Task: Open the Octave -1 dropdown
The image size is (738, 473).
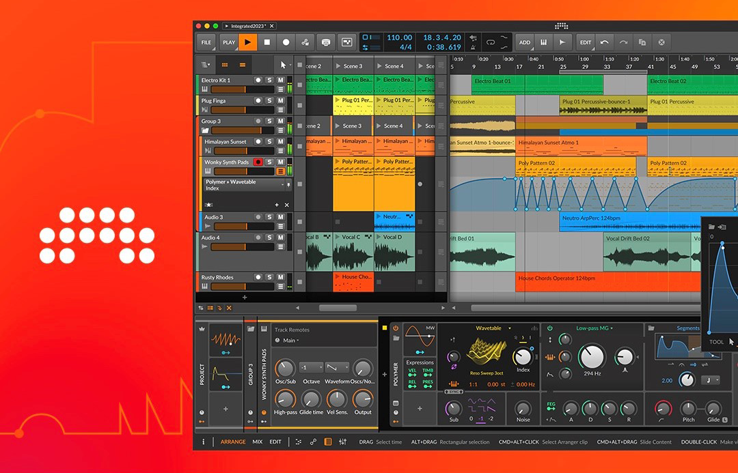Action: (x=311, y=367)
